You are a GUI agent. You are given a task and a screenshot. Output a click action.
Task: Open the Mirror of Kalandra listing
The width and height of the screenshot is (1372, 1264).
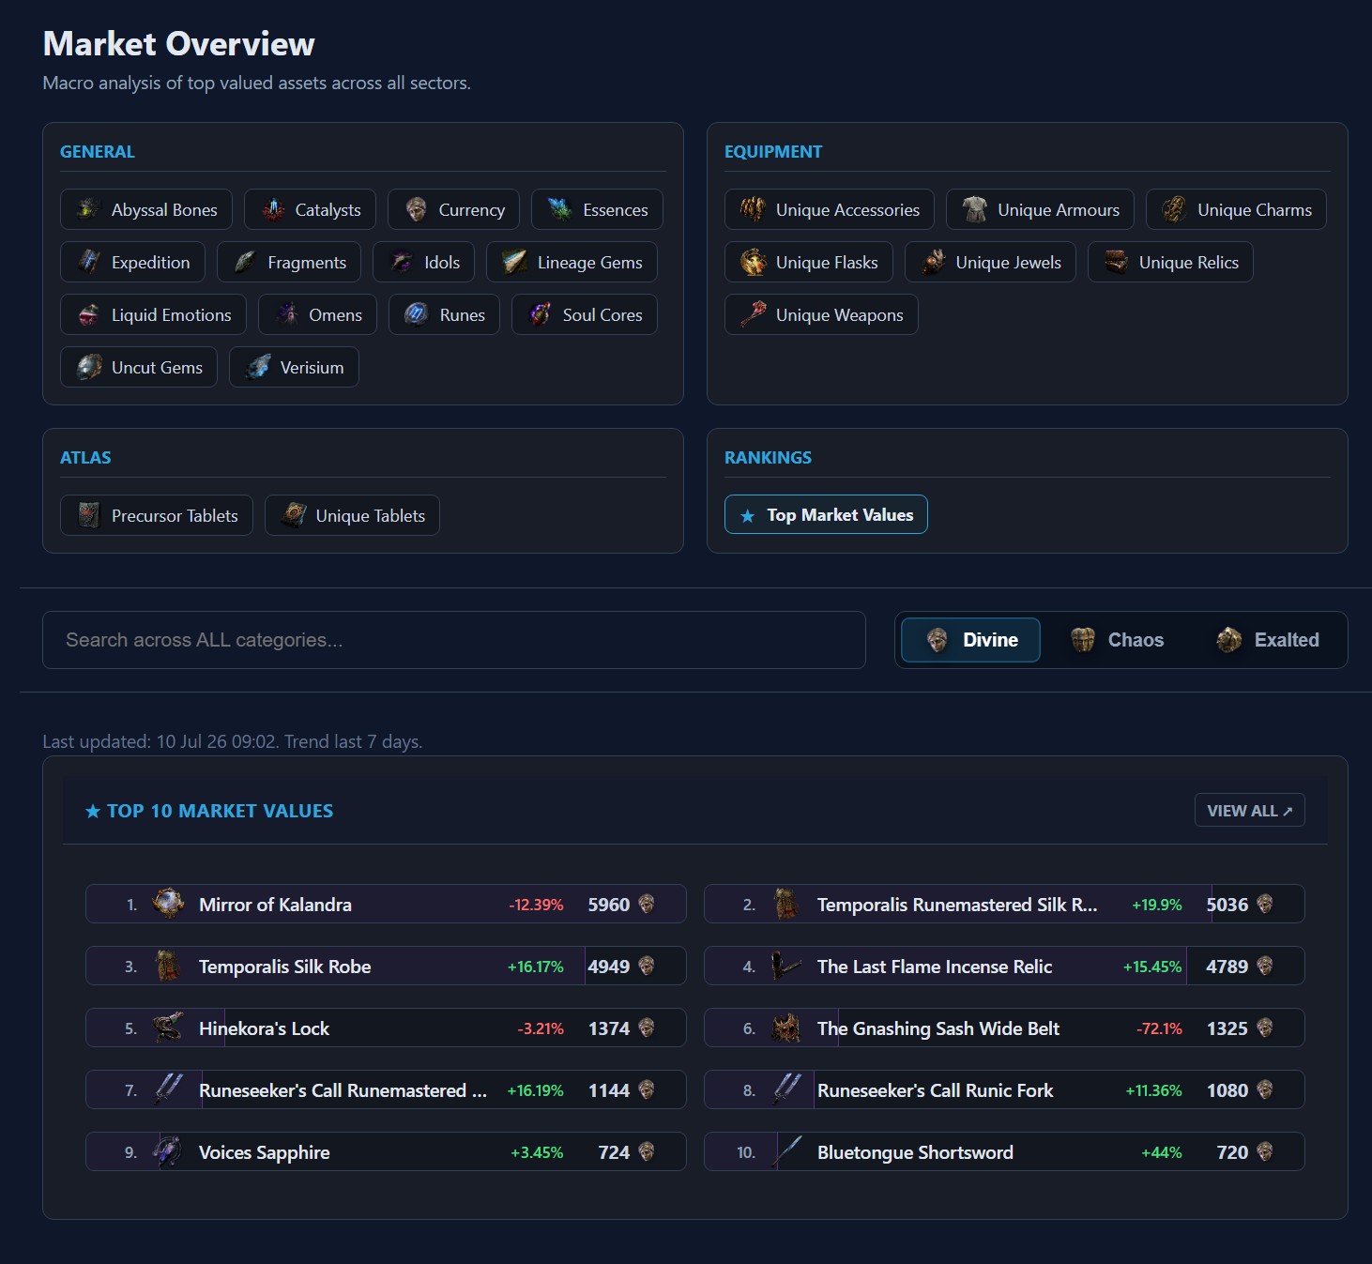386,904
